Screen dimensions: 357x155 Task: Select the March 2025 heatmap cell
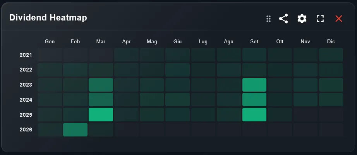[x=101, y=114]
